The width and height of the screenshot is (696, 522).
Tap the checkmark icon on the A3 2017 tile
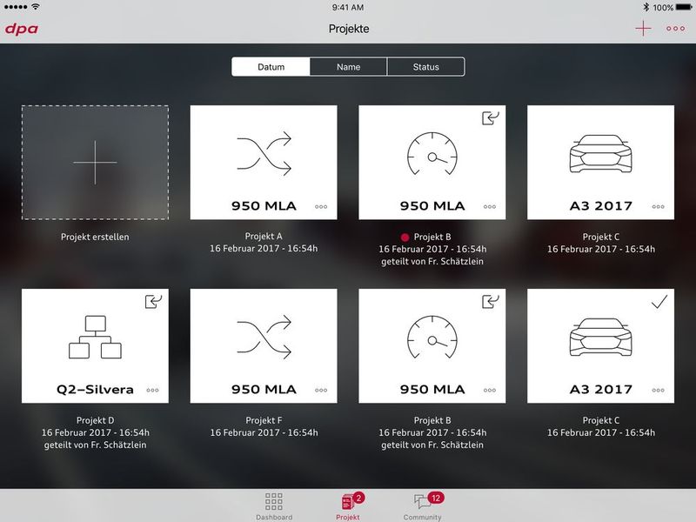point(659,301)
